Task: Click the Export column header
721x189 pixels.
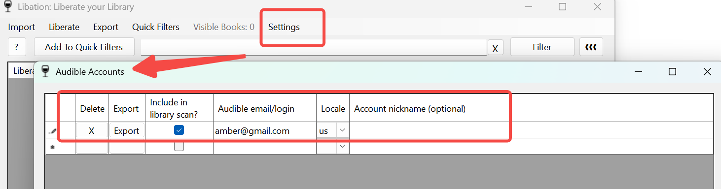Action: pyautogui.click(x=126, y=108)
